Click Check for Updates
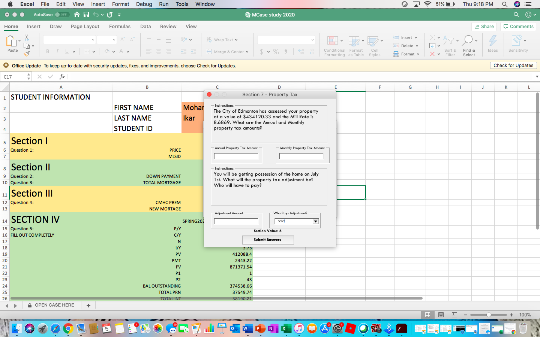The width and height of the screenshot is (540, 337). (513, 65)
